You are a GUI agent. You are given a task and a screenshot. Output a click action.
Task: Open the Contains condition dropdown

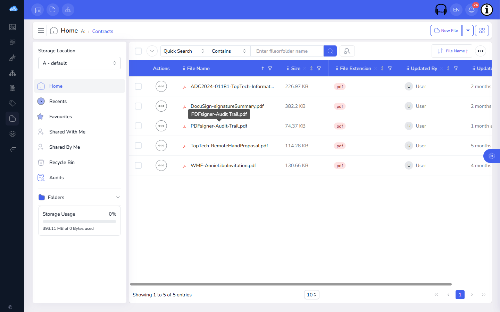(230, 51)
